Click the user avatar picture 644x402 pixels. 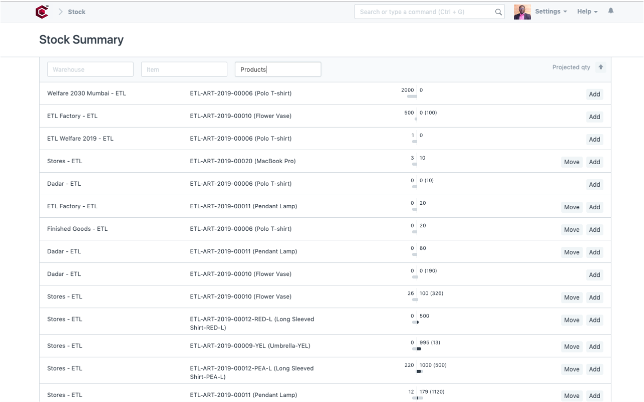(522, 11)
